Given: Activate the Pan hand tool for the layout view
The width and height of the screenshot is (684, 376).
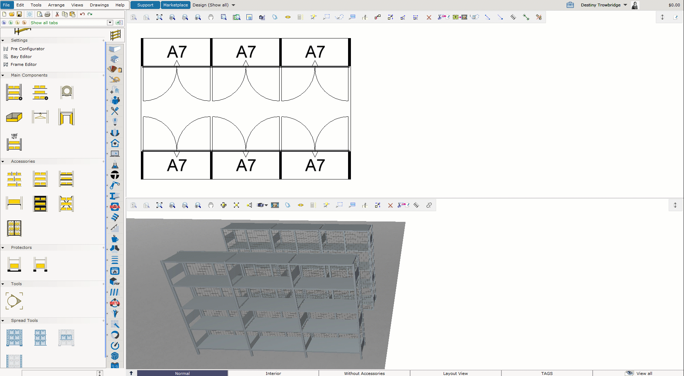Looking at the screenshot, I should (211, 17).
